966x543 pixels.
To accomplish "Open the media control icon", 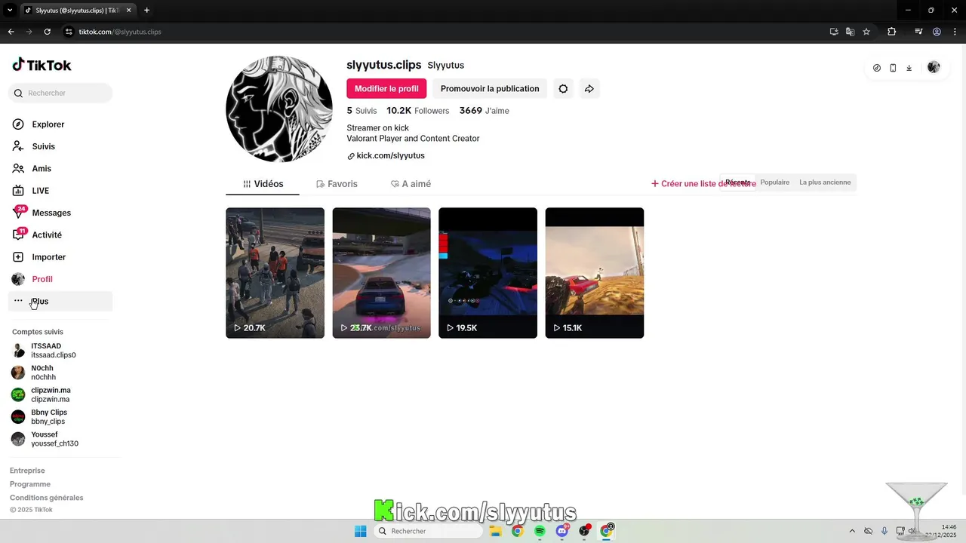I will 918,32.
